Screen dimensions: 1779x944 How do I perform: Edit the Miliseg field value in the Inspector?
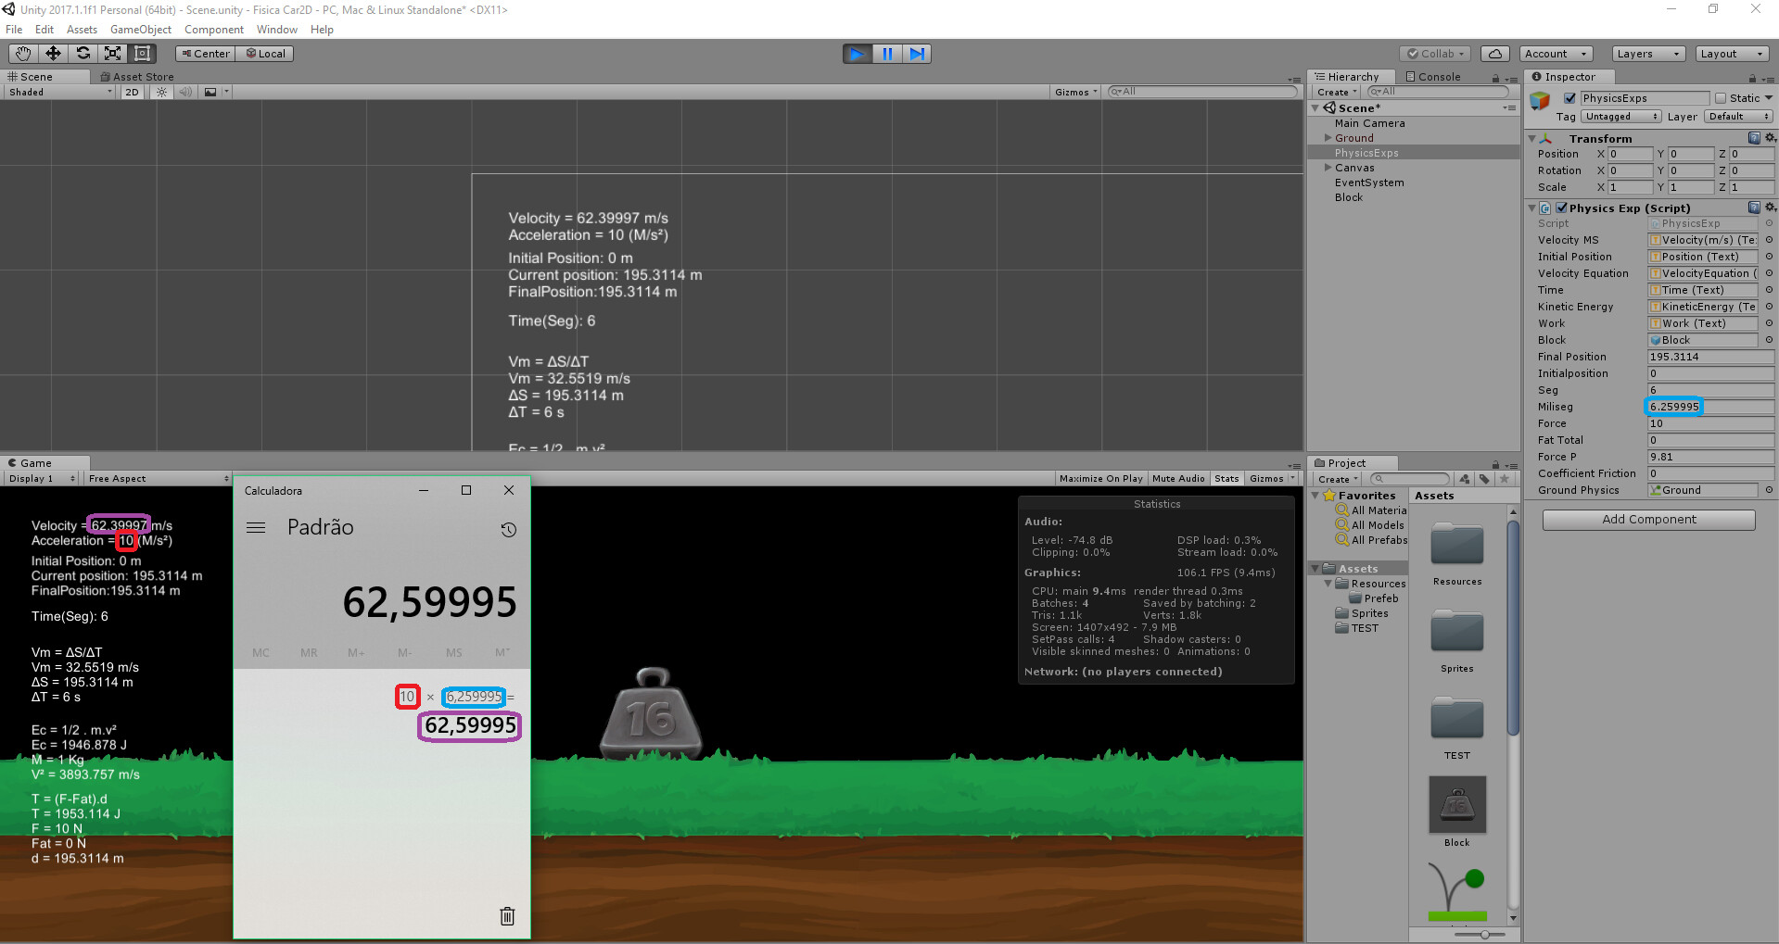click(1673, 407)
